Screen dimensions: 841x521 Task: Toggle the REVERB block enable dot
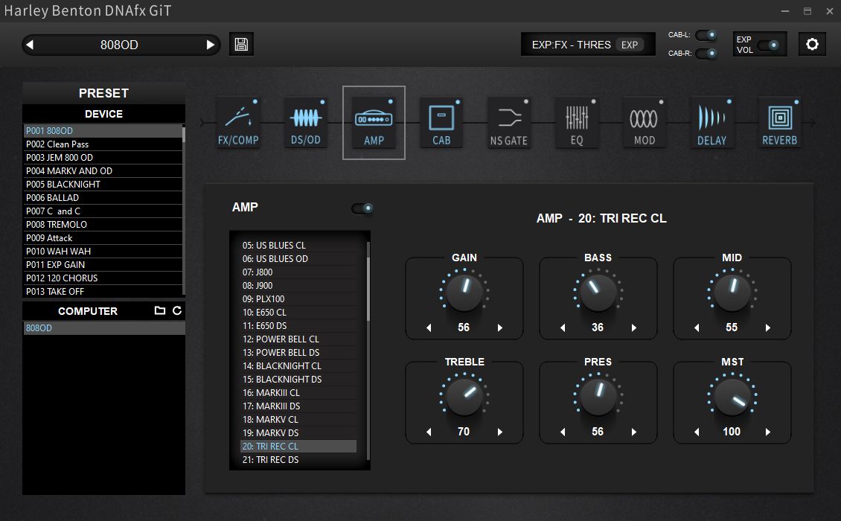796,101
